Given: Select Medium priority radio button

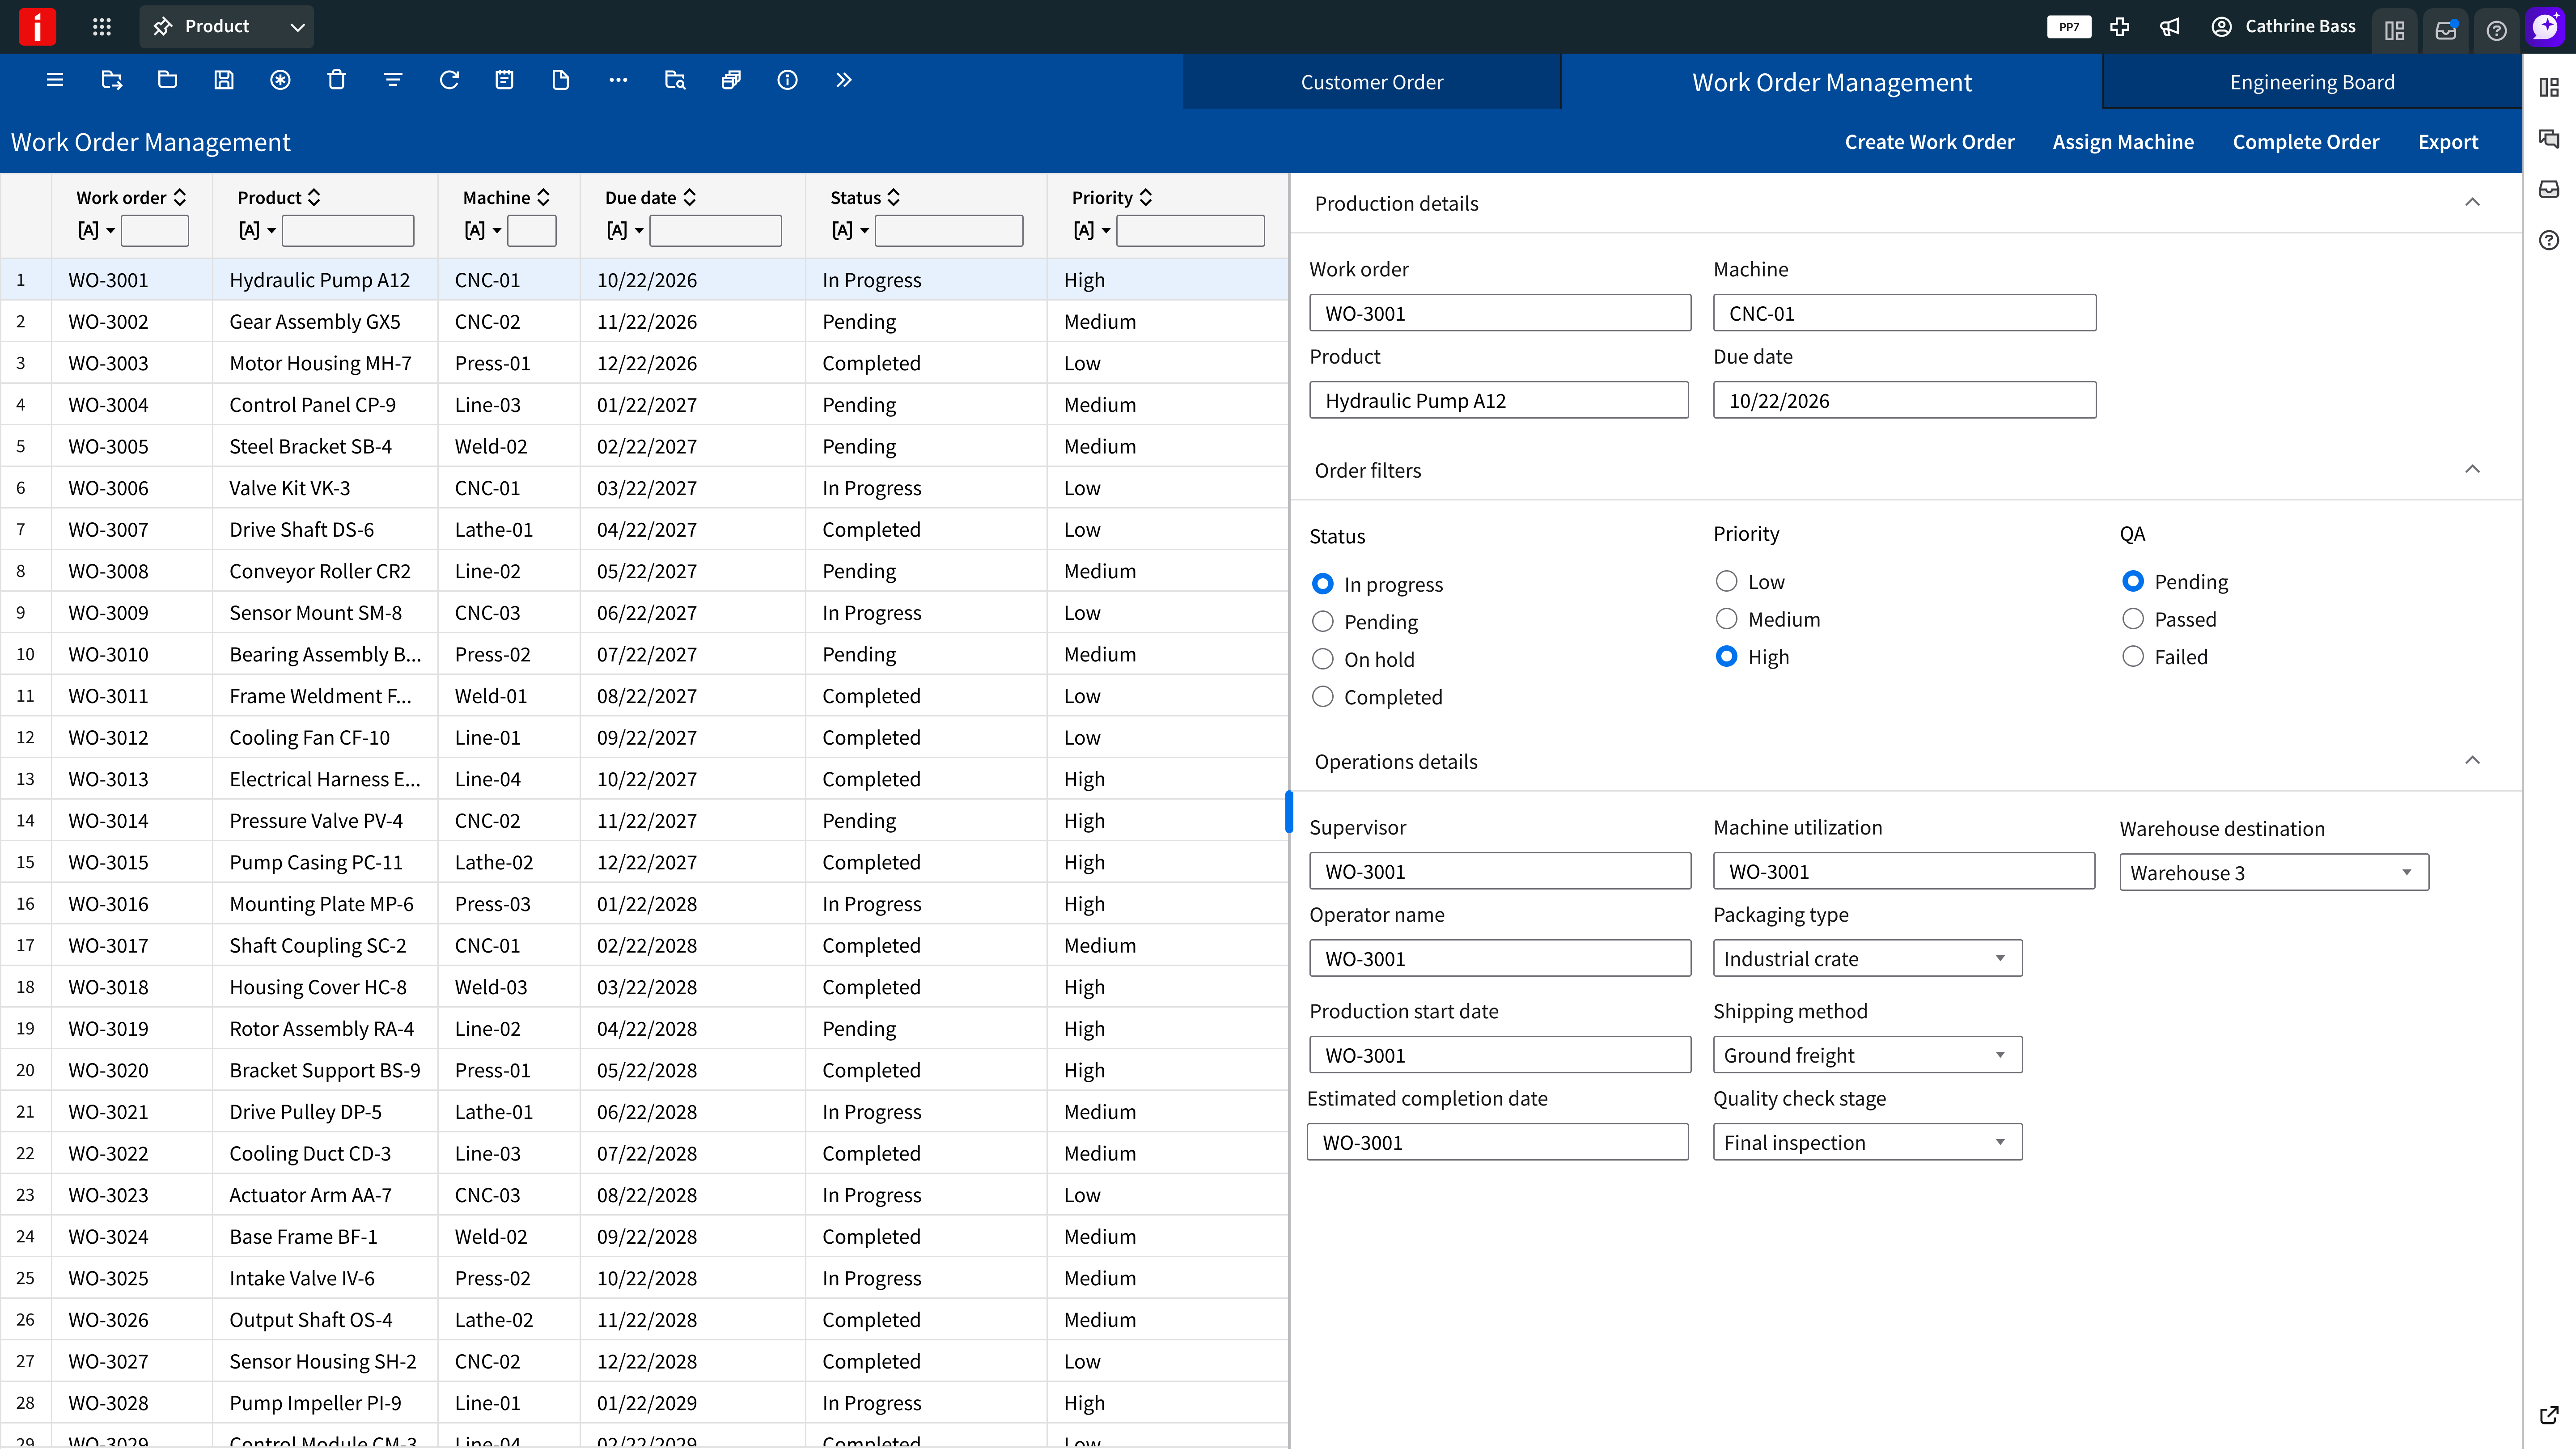Looking at the screenshot, I should pos(1726,619).
